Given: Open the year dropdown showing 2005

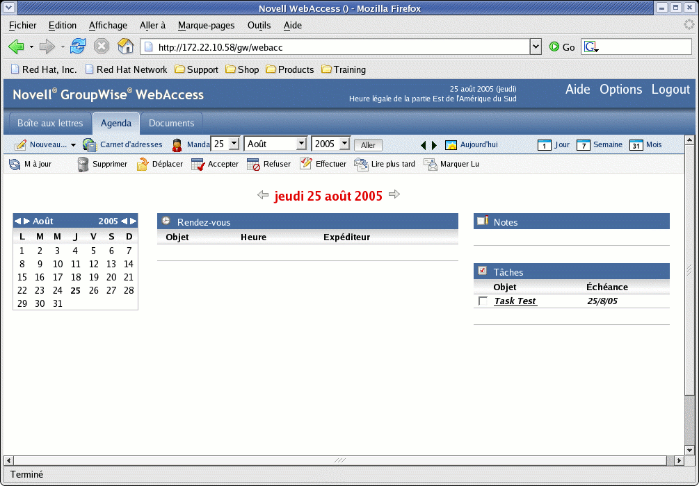Looking at the screenshot, I should [x=344, y=144].
